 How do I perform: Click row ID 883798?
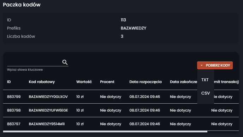point(14,110)
